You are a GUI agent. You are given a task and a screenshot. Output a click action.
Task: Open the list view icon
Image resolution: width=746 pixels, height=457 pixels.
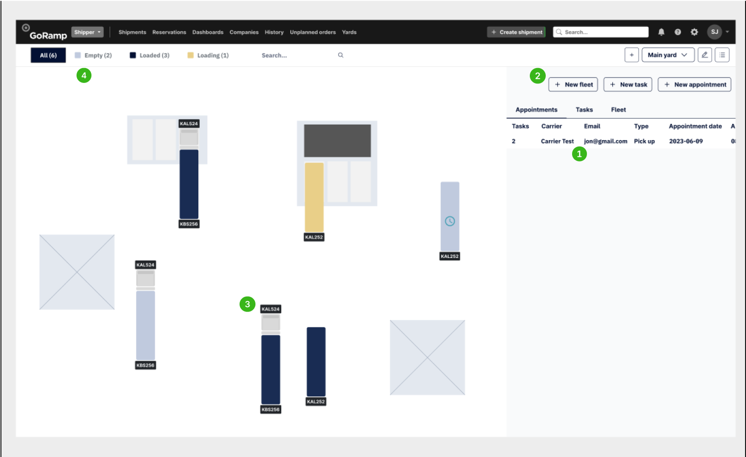tap(722, 55)
